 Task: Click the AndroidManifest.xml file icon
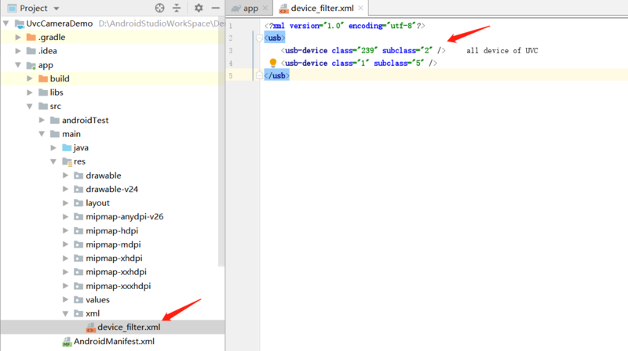click(67, 342)
